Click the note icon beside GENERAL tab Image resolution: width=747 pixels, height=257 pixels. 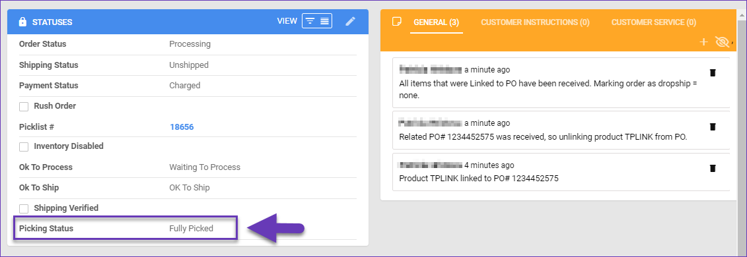click(396, 22)
